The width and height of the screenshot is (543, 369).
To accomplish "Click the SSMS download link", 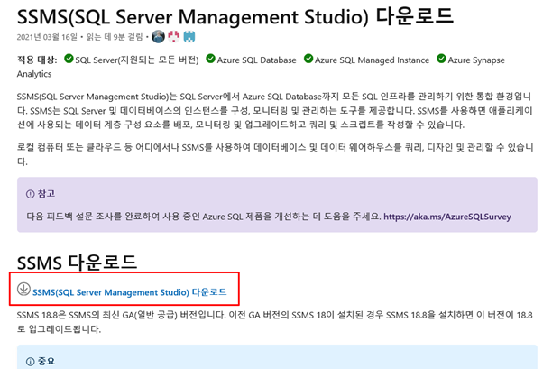I will pyautogui.click(x=129, y=292).
